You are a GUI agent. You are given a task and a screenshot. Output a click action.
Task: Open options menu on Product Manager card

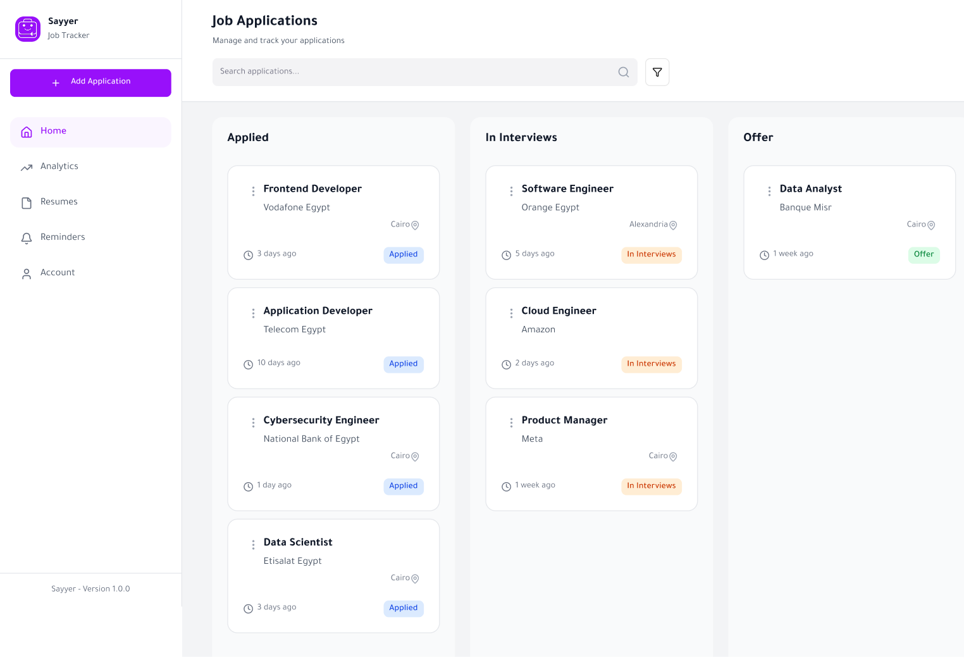click(511, 422)
